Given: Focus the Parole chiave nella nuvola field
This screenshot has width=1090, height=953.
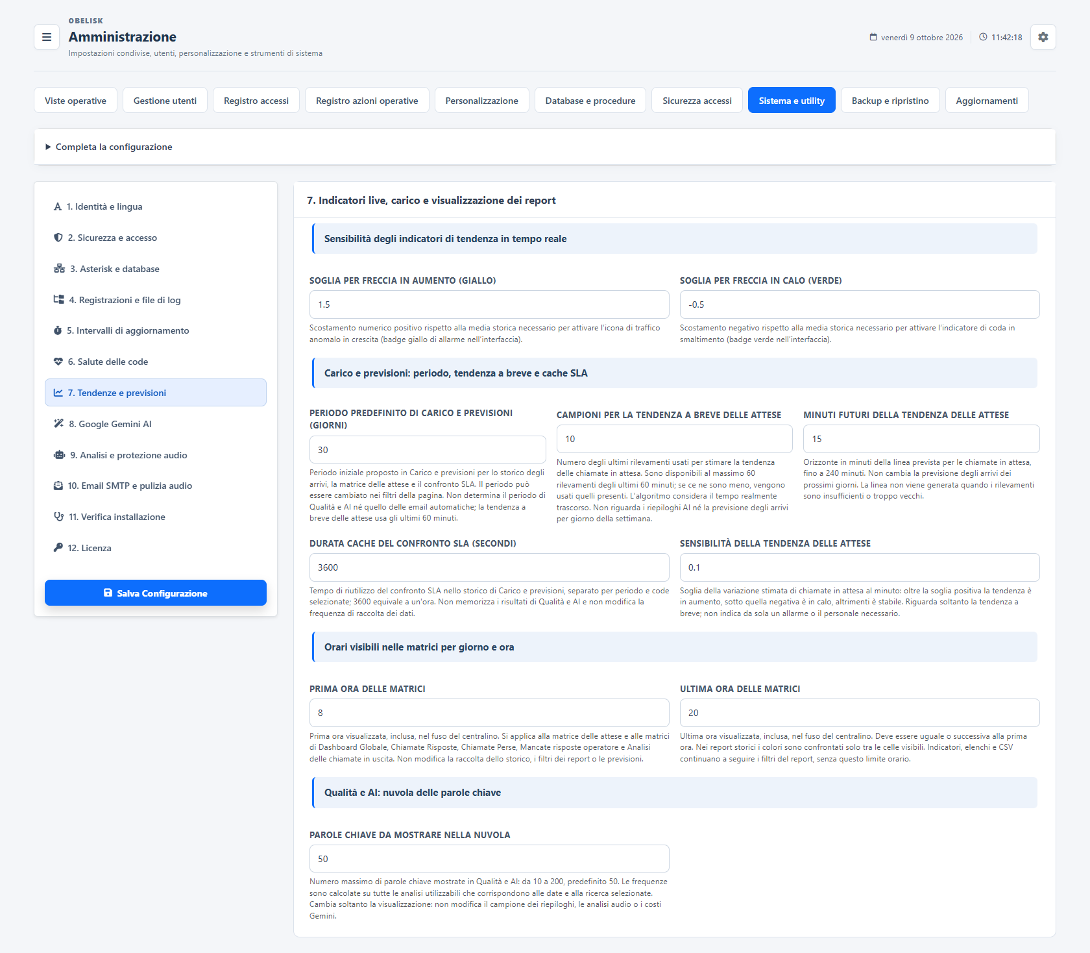Looking at the screenshot, I should point(489,859).
